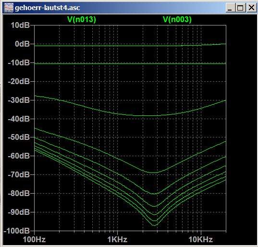Select the V(n013) trace label
This screenshot has width=258, height=247.
coord(82,19)
